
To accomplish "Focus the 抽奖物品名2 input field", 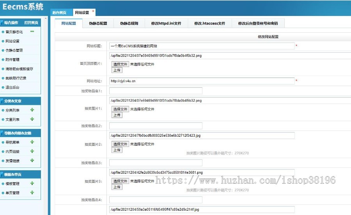I will 156,126.
